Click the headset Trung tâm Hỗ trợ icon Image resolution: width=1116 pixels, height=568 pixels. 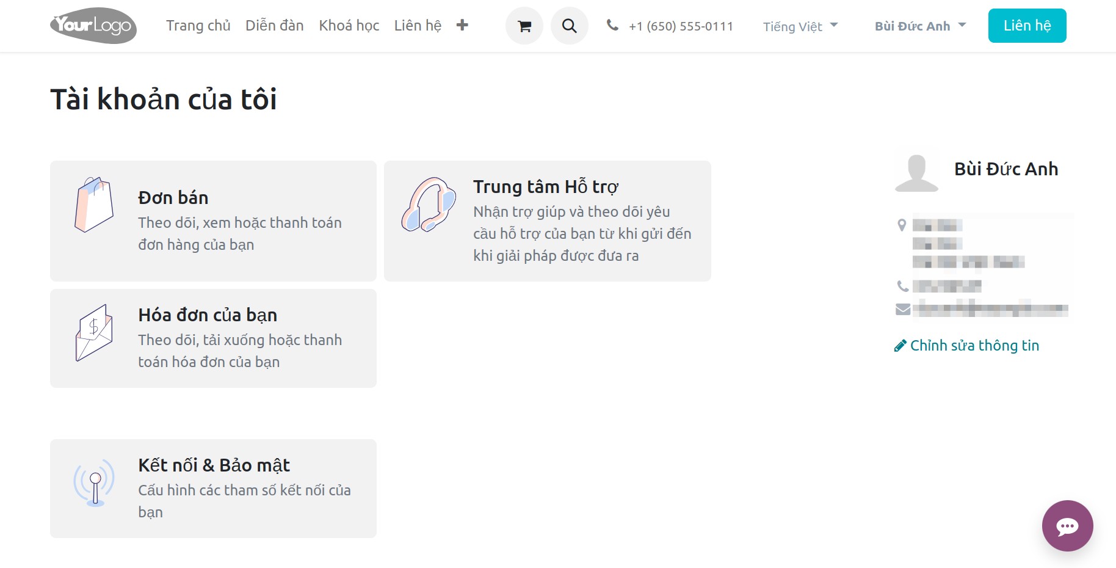coord(429,205)
